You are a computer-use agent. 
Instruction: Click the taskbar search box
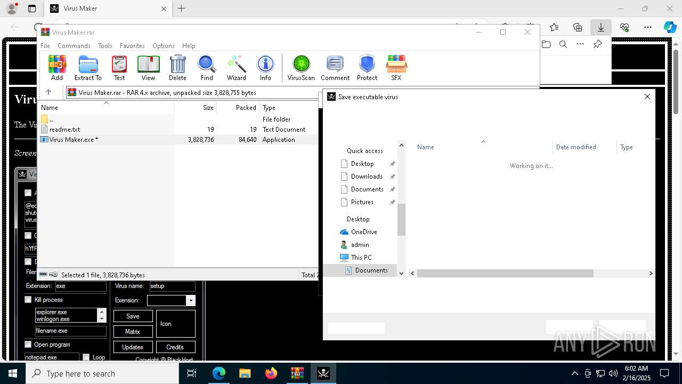pyautogui.click(x=102, y=373)
